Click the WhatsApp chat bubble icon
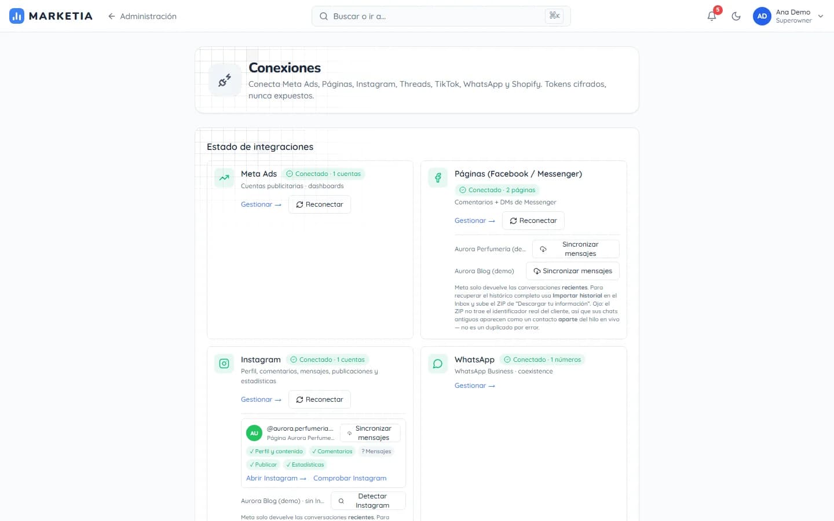The width and height of the screenshot is (834, 521). click(x=438, y=364)
